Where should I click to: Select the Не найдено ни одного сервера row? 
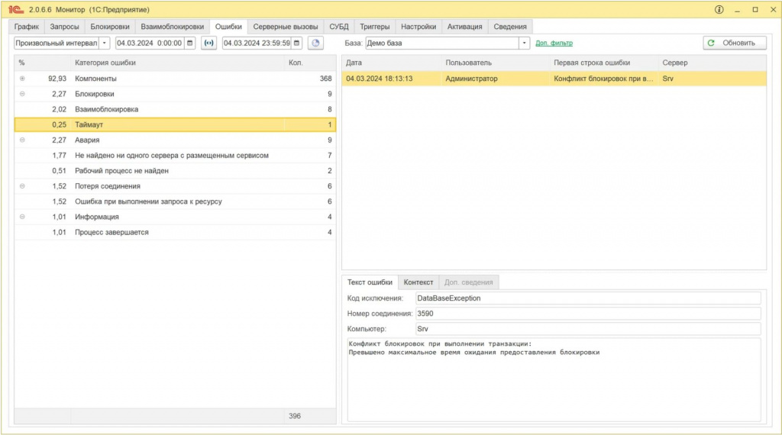pos(175,156)
